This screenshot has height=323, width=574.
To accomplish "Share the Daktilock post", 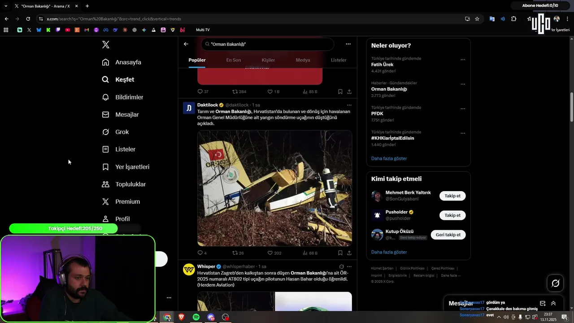I will point(349,253).
